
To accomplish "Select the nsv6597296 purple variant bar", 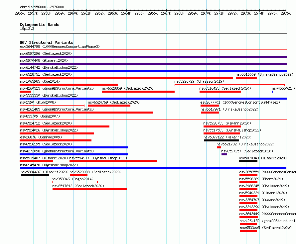I will (153, 57).
